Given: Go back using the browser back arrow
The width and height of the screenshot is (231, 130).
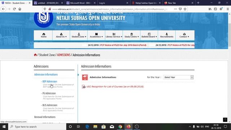Looking at the screenshot, I should [x=3, y=9].
